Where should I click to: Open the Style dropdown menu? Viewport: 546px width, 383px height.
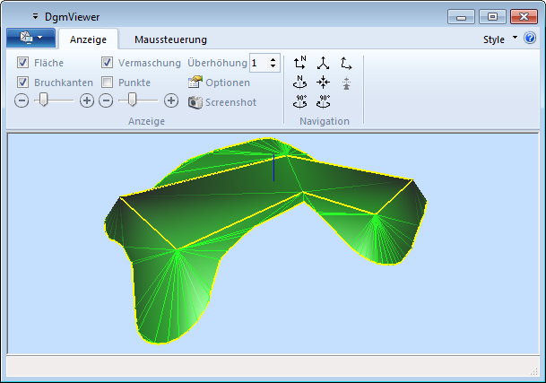tap(499, 39)
